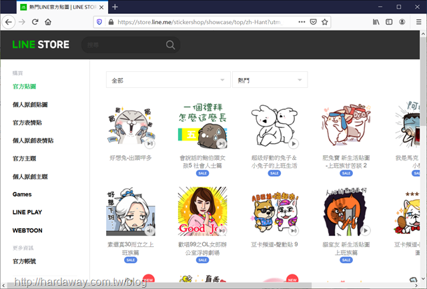Click the browser forward arrow

(22, 22)
